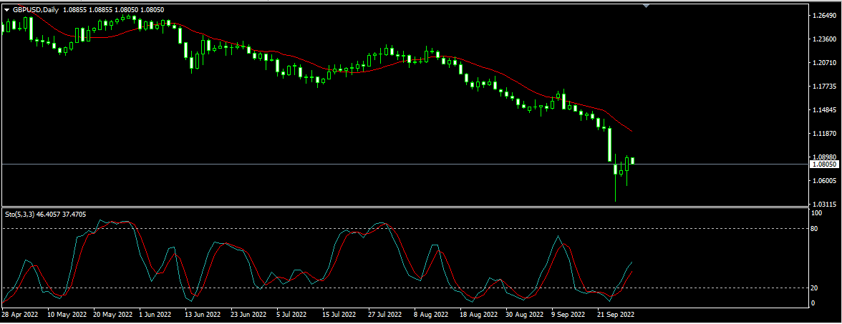Click price scale value 1.14845
The image size is (842, 324).
coord(823,110)
